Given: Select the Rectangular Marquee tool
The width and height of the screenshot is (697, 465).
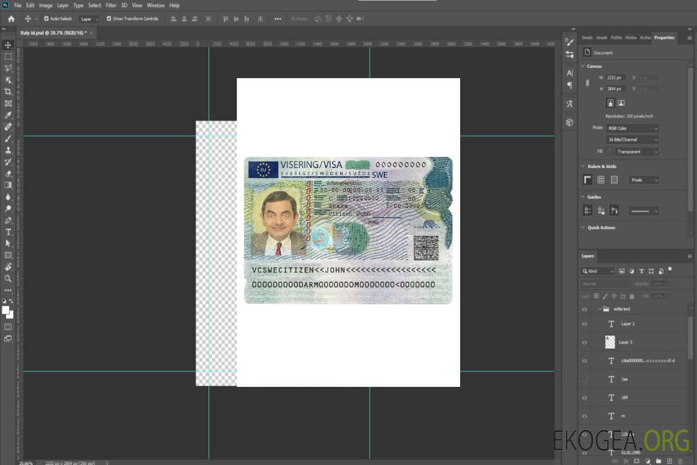Looking at the screenshot, I should point(8,57).
